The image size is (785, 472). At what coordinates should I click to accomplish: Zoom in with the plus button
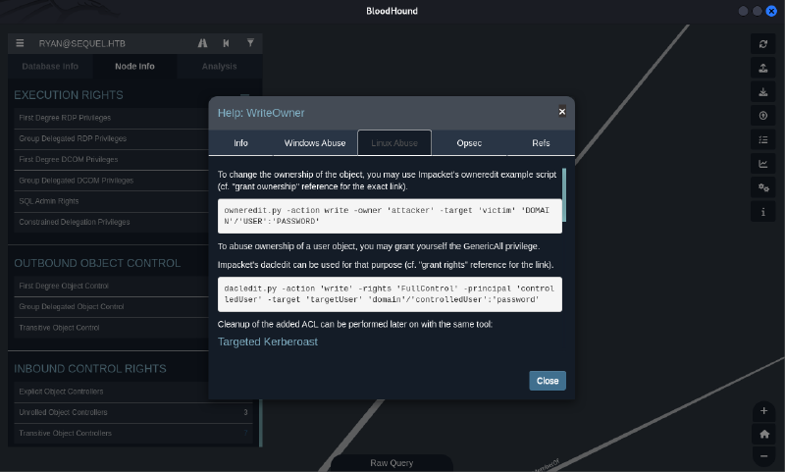tap(763, 410)
